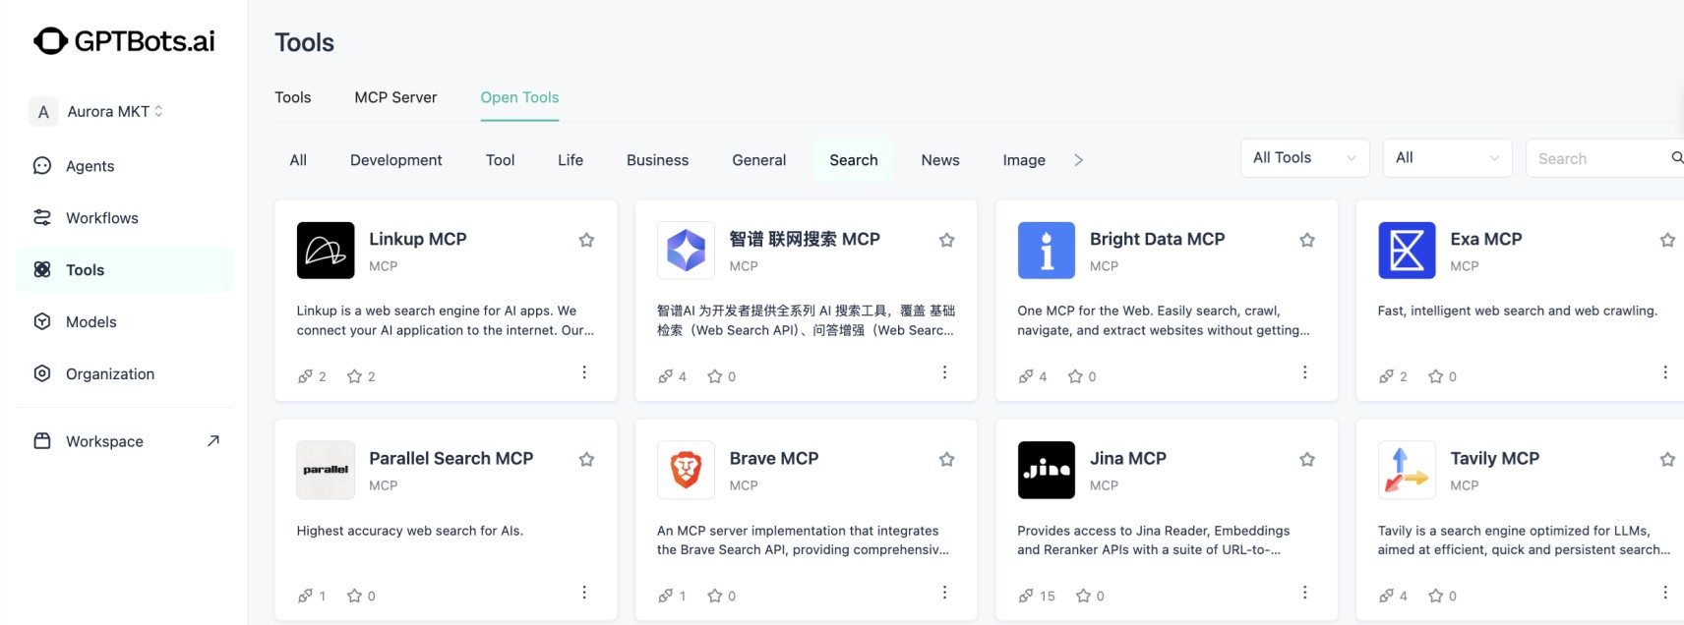Image resolution: width=1684 pixels, height=625 pixels.
Task: Open the Parallel Search MCP card
Action: tap(451, 459)
